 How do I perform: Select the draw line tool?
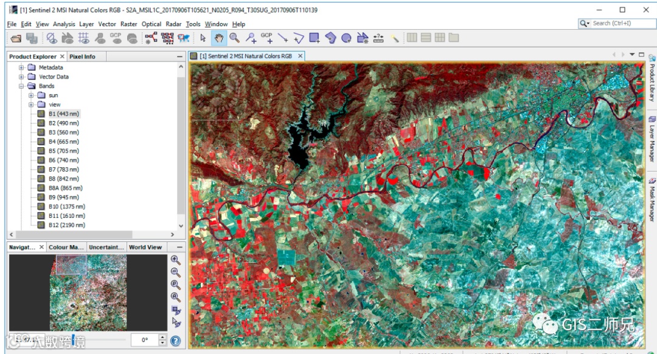pyautogui.click(x=283, y=38)
